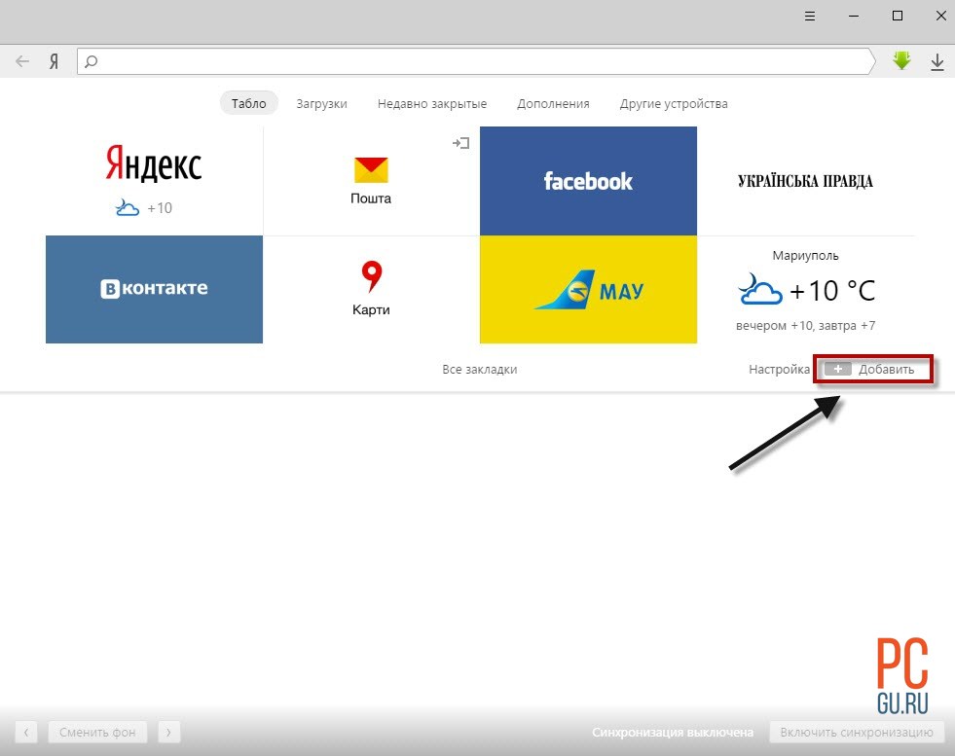Click the back navigation arrow
The width and height of the screenshot is (955, 756).
click(x=22, y=61)
